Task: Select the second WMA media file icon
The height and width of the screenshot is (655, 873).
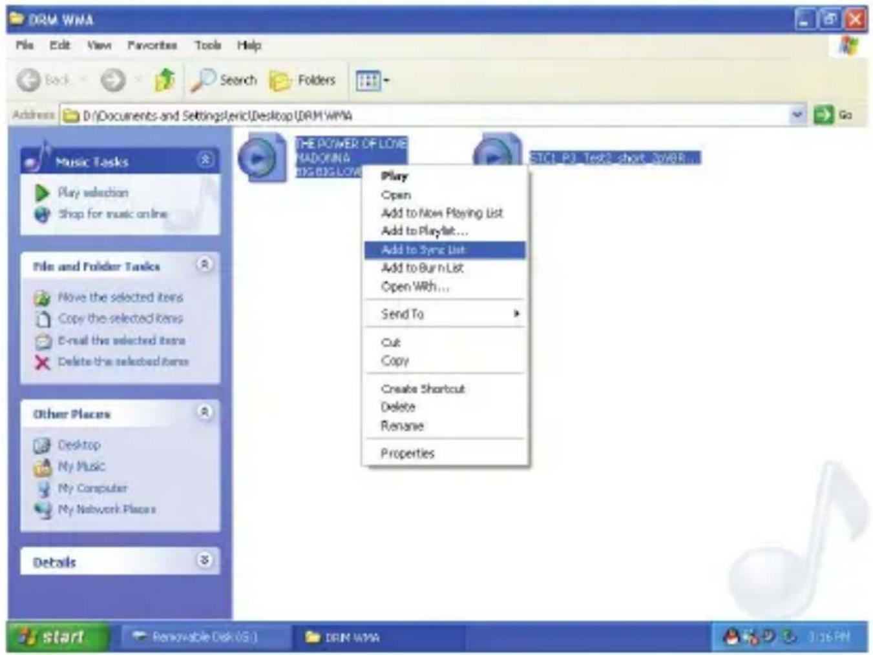Action: [x=498, y=150]
